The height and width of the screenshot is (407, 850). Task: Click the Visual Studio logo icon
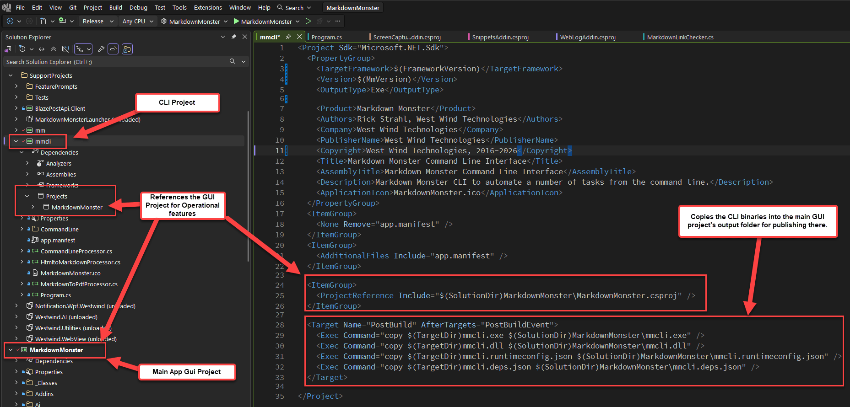[6, 7]
